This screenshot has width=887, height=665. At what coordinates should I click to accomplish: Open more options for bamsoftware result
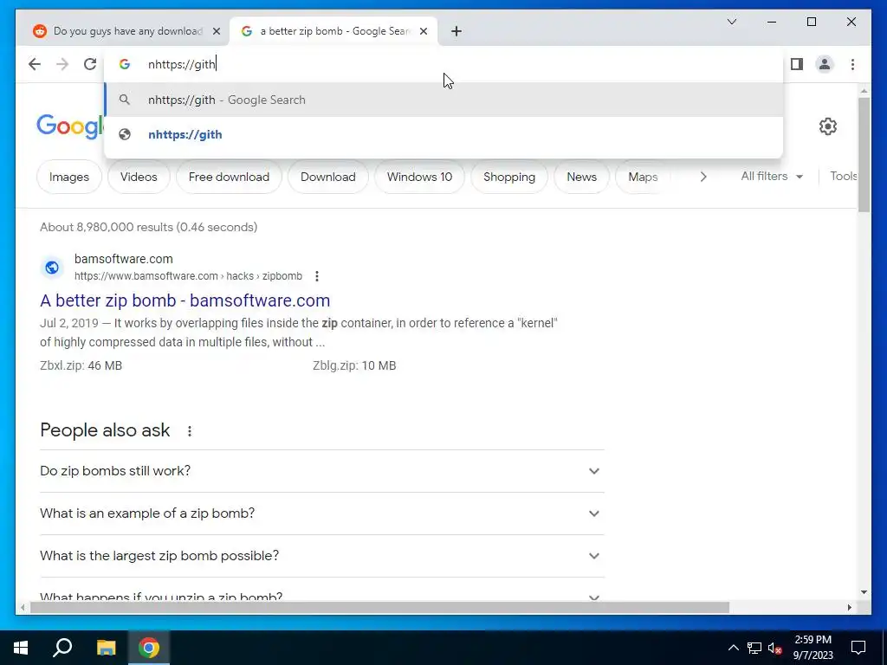point(317,276)
